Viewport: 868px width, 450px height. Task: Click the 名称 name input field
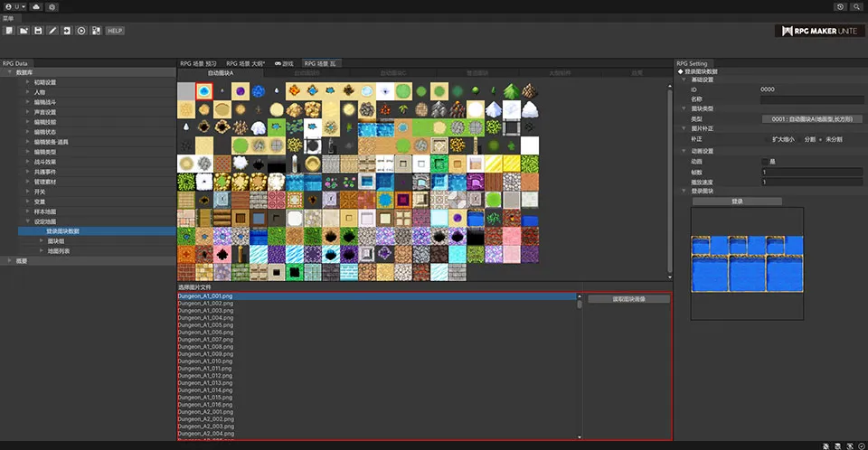click(x=813, y=99)
